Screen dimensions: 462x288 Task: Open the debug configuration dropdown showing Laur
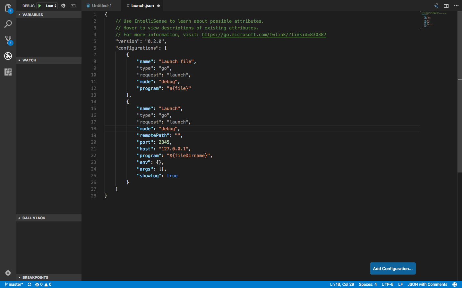50,5
